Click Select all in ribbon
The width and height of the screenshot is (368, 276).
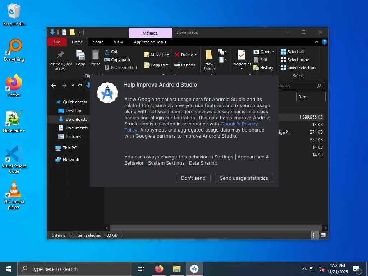click(292, 52)
